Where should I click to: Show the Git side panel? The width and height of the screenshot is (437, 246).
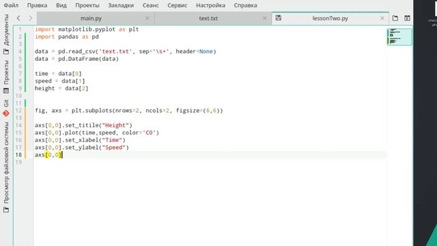6,108
